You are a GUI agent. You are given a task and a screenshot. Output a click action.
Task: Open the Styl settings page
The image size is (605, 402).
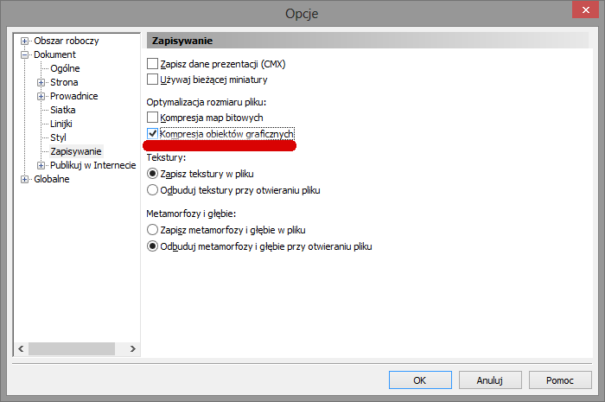click(x=58, y=137)
